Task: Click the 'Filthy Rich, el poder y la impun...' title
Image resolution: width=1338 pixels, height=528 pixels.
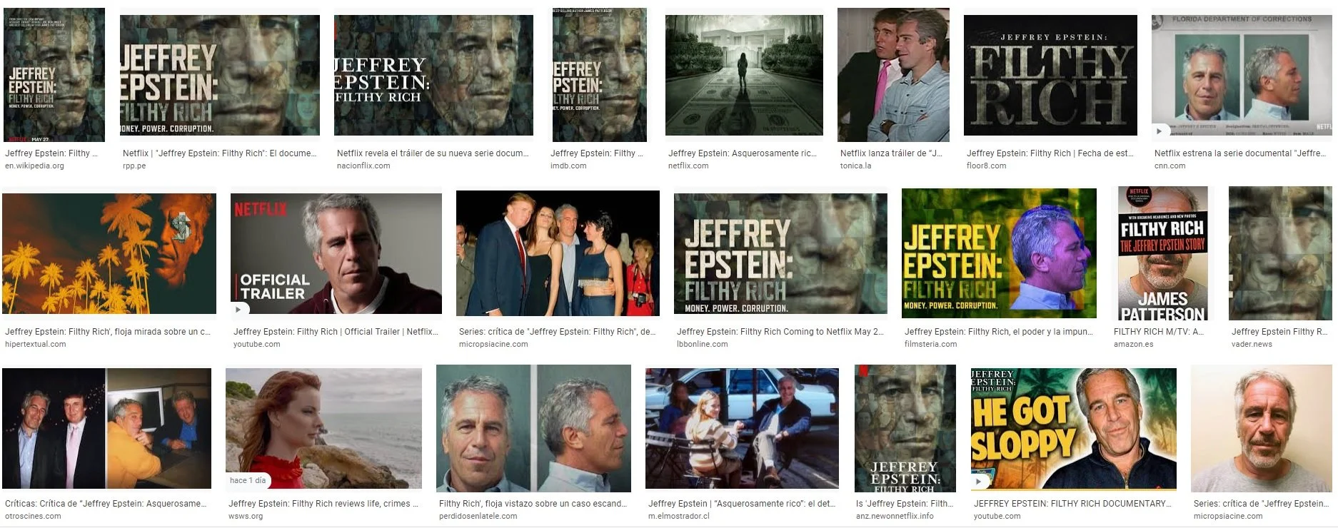Action: coord(998,332)
